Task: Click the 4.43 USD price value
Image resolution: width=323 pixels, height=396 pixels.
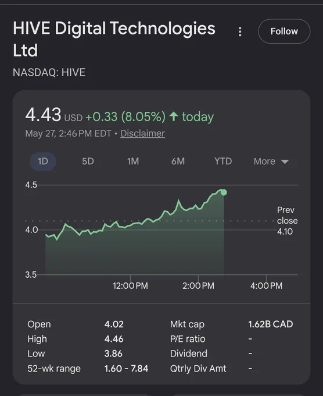Action: tap(53, 115)
